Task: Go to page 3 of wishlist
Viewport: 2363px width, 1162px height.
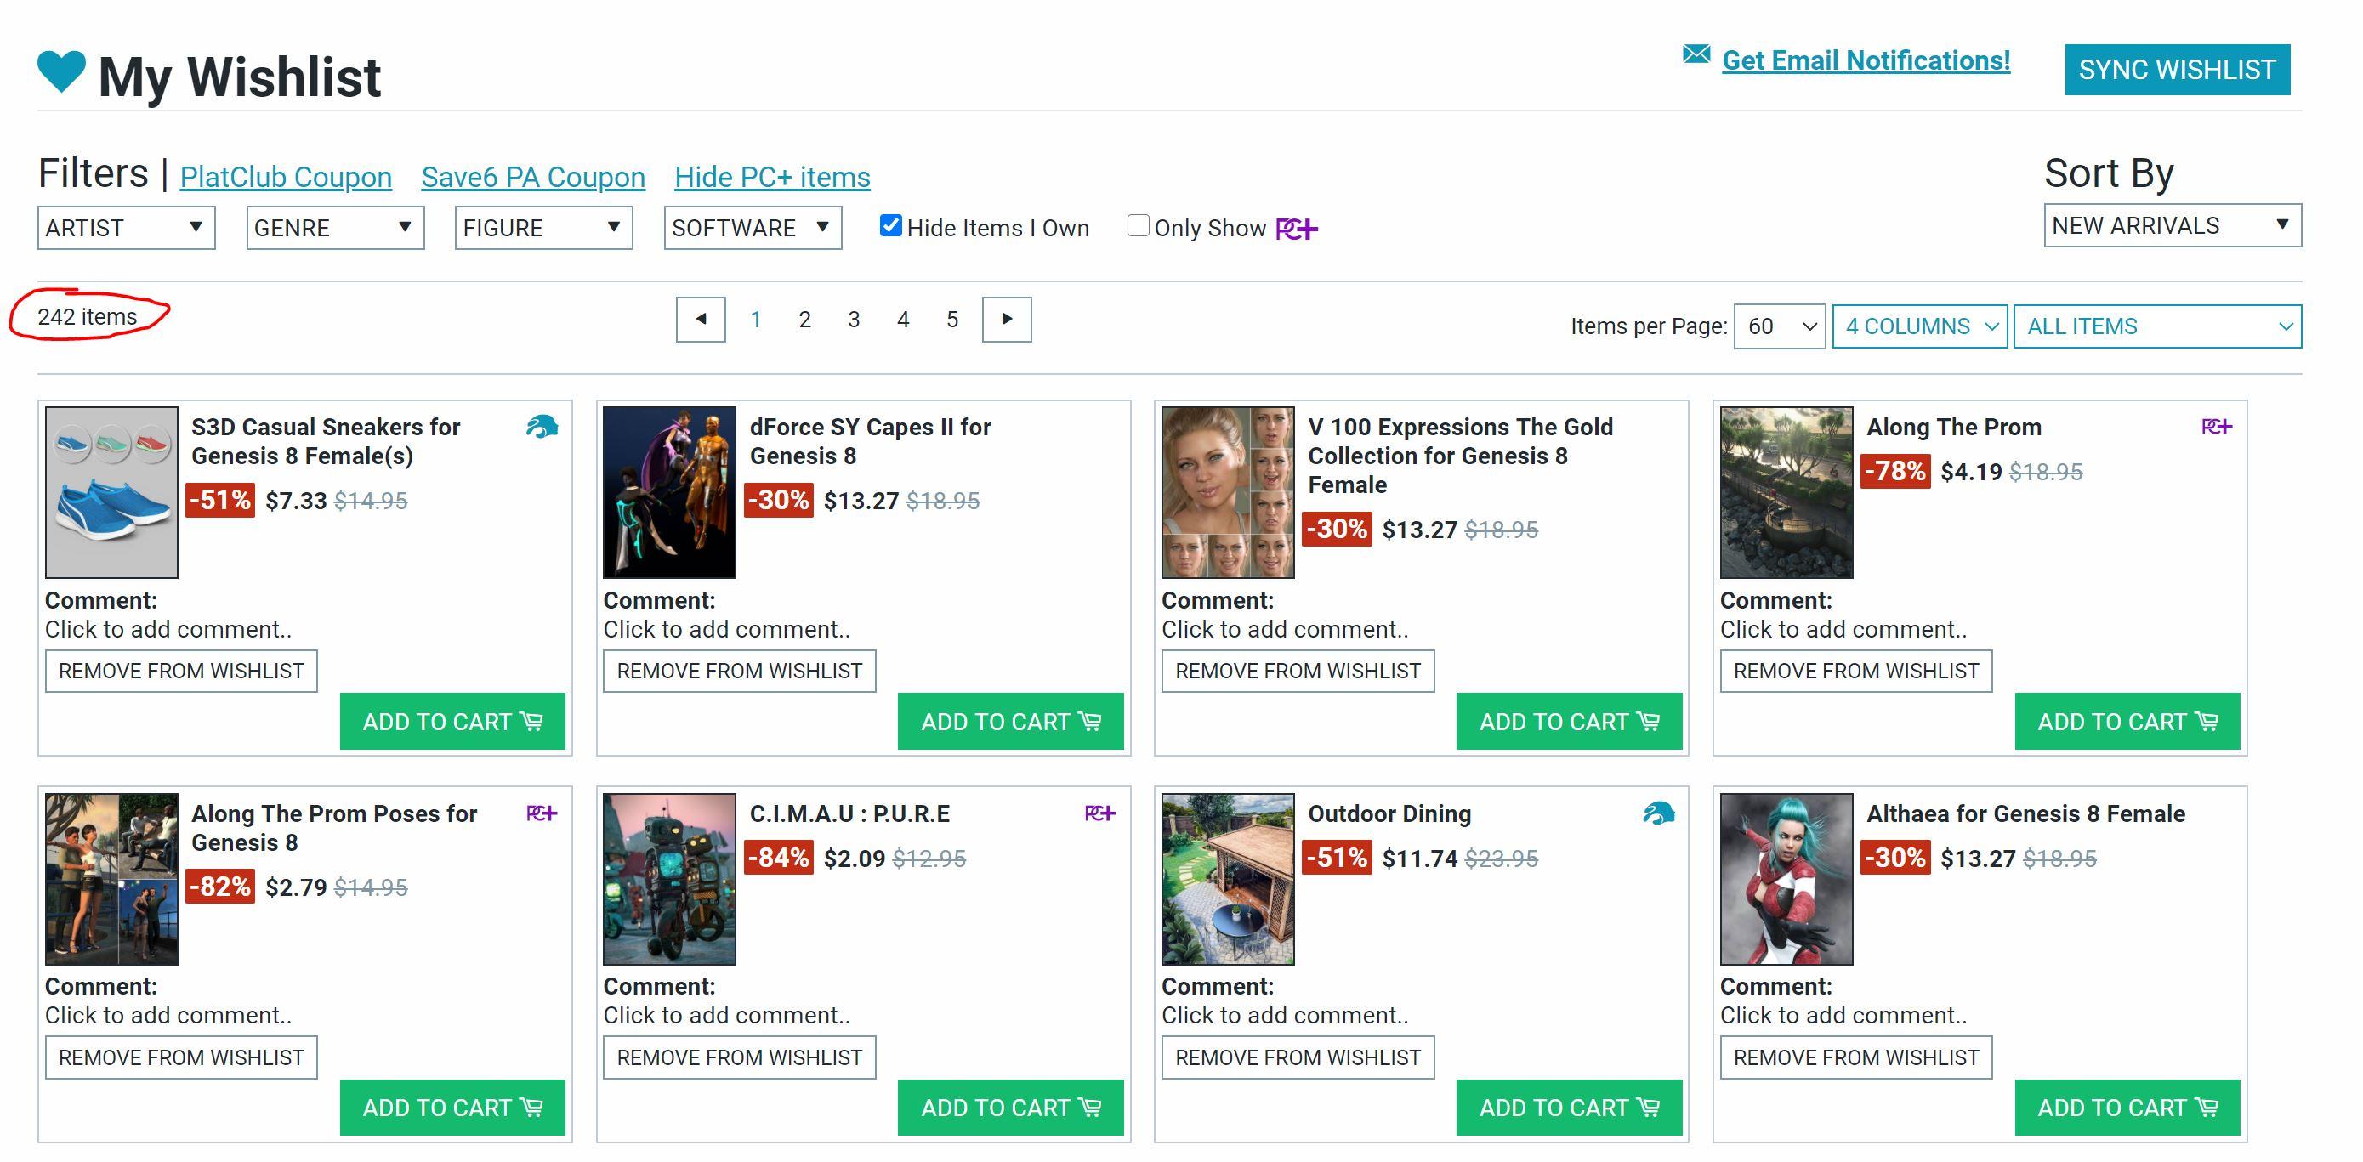Action: pyautogui.click(x=853, y=319)
